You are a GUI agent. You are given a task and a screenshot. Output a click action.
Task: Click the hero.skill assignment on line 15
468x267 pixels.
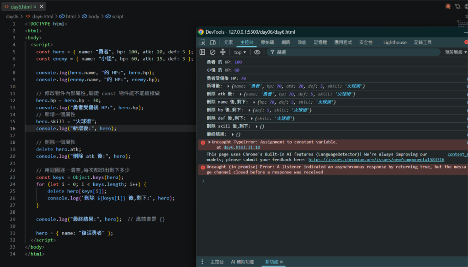[x=66, y=121]
